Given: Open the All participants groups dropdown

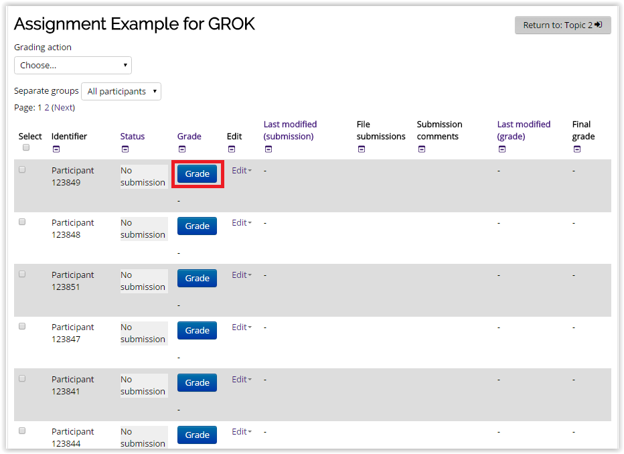Looking at the screenshot, I should click(121, 92).
